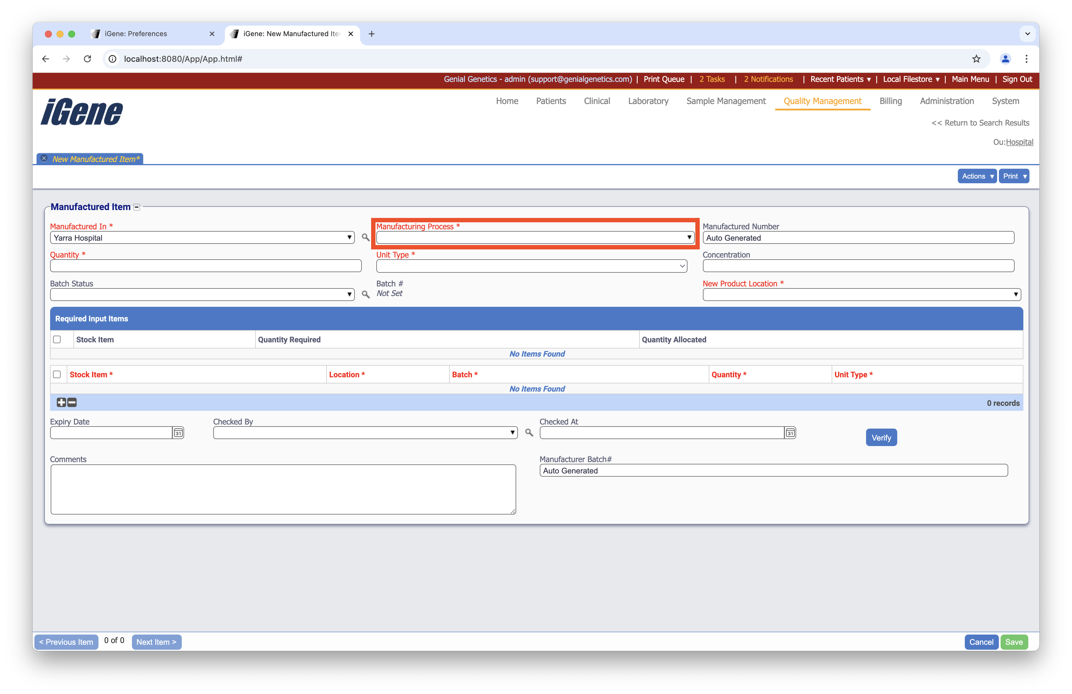
Task: Expand the Actions menu
Action: 977,176
